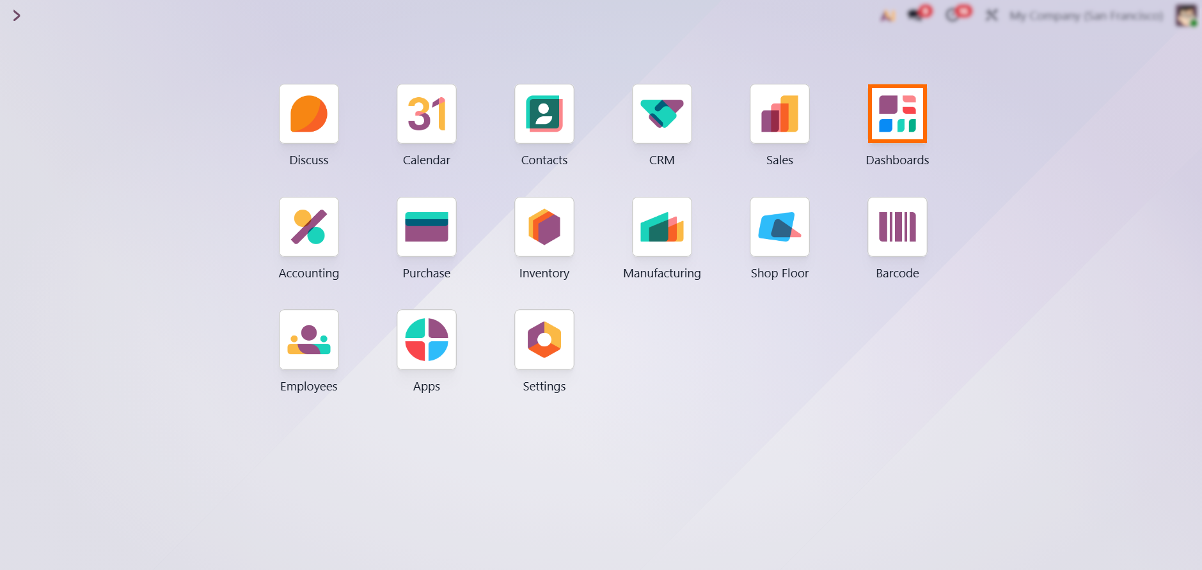Open the Discuss app
Viewport: 1202px width, 570px height.
point(308,114)
